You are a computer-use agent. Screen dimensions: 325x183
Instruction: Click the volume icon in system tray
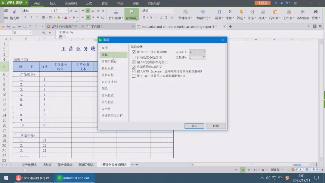click(x=268, y=178)
